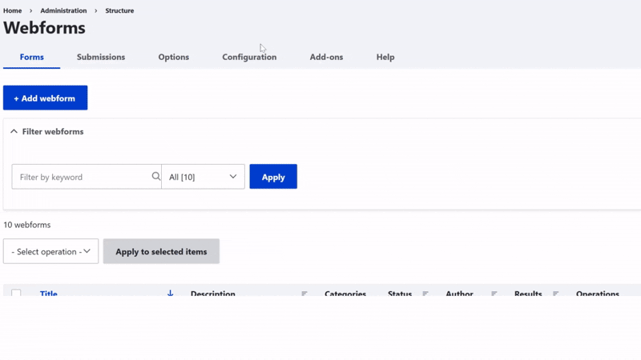Screen dimensions: 641x360
Task: Click the 10 webforms count text
Action: (27, 225)
